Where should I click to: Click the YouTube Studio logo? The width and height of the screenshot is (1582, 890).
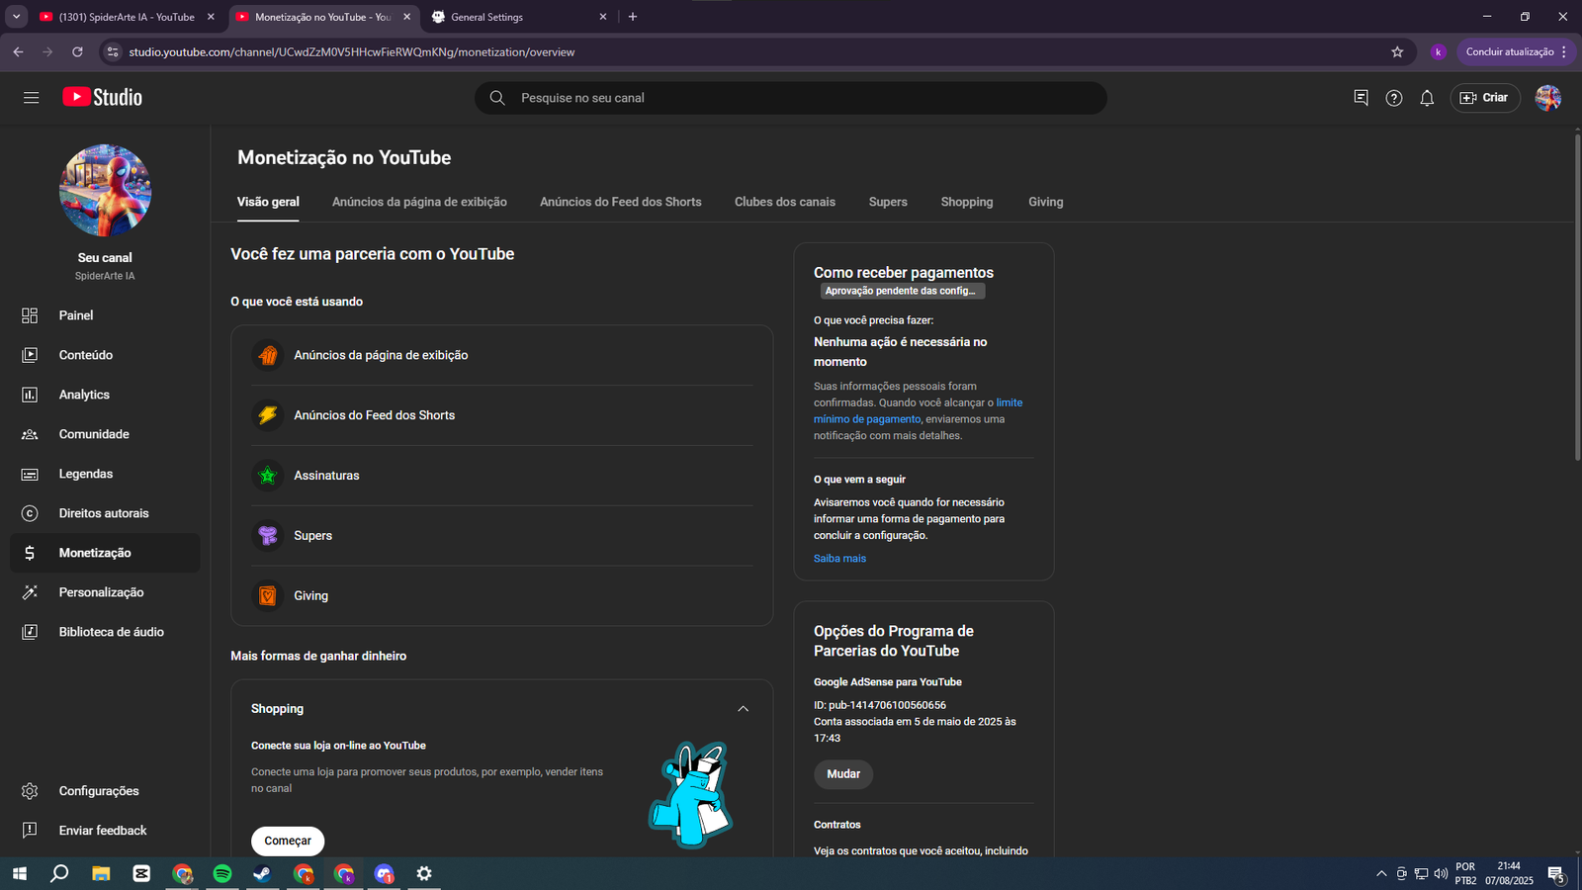[x=103, y=97]
